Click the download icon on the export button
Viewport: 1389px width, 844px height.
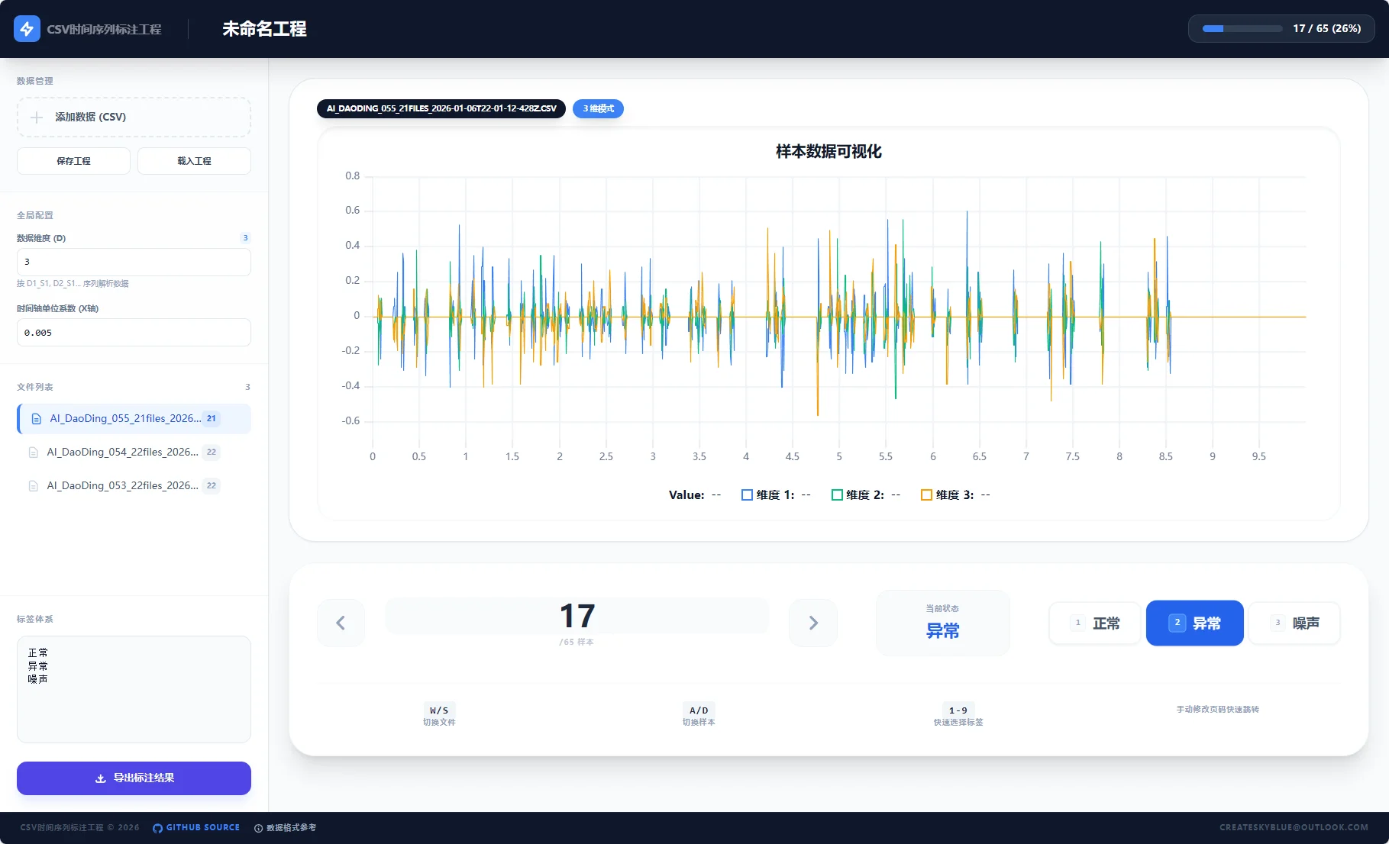click(100, 778)
